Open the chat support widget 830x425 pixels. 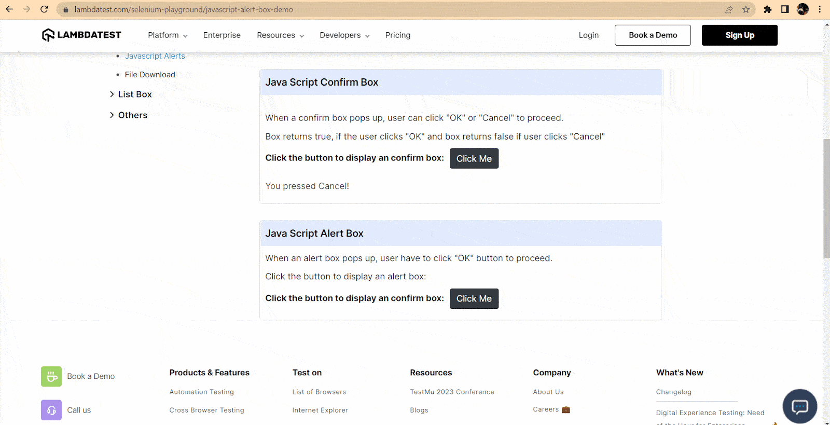point(799,406)
